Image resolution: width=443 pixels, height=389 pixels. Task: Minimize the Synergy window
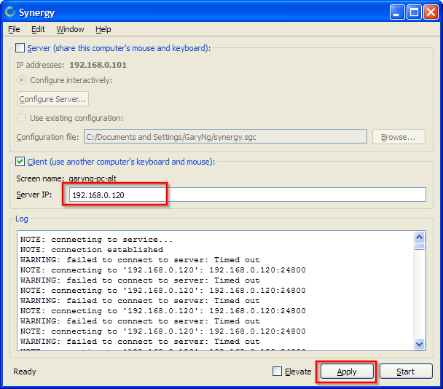coord(396,12)
